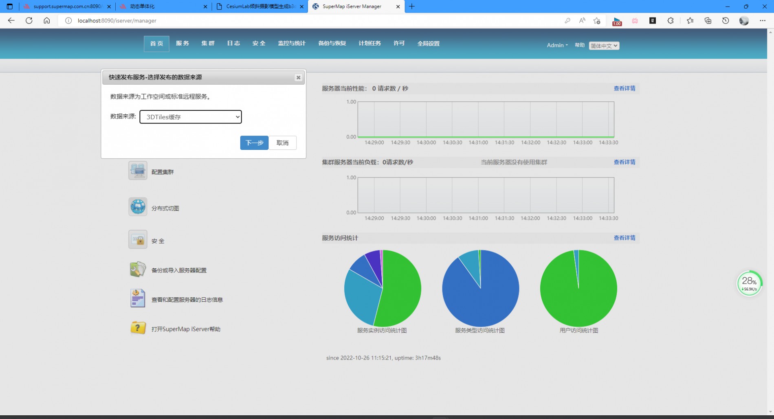Image resolution: width=774 pixels, height=419 pixels.
Task: Click the 配置集群 text link
Action: pos(163,172)
